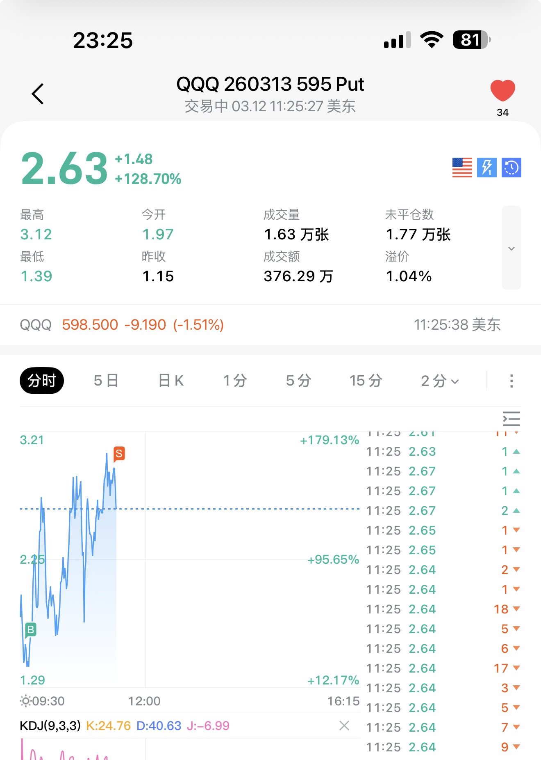Tap the back arrow icon
The height and width of the screenshot is (760, 541).
click(x=38, y=94)
